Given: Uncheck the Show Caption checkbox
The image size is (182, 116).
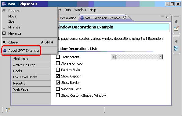Looking at the screenshot, I should click(x=58, y=76).
